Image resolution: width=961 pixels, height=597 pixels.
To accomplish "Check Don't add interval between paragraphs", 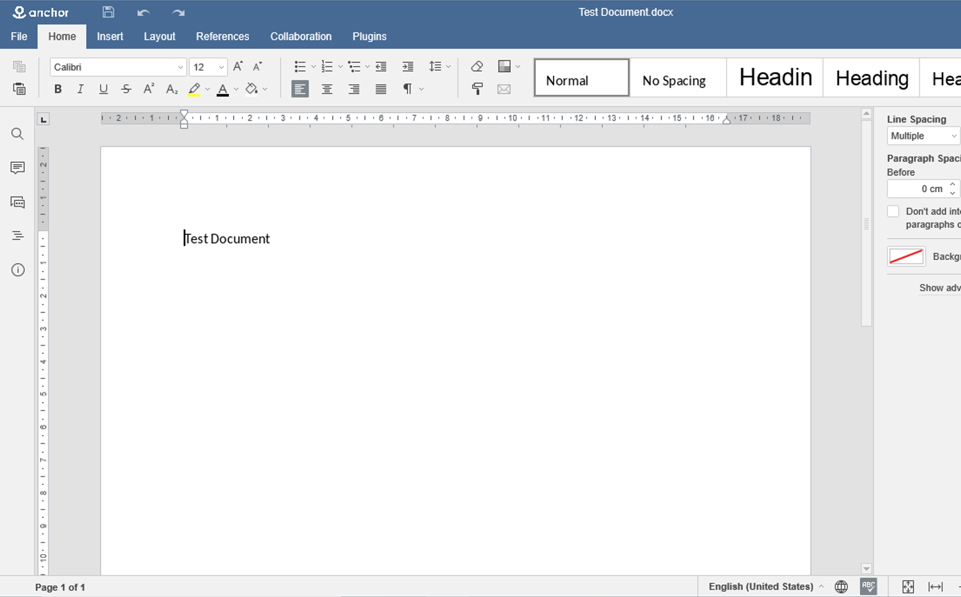I will click(893, 212).
